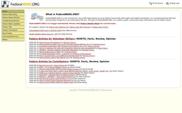
Task: Open Bug Tracker in sidebar
Action: [13, 33]
